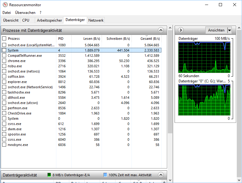The image size is (242, 183).
Task: Check the perfmon.exe checkbox
Action: [4, 108]
